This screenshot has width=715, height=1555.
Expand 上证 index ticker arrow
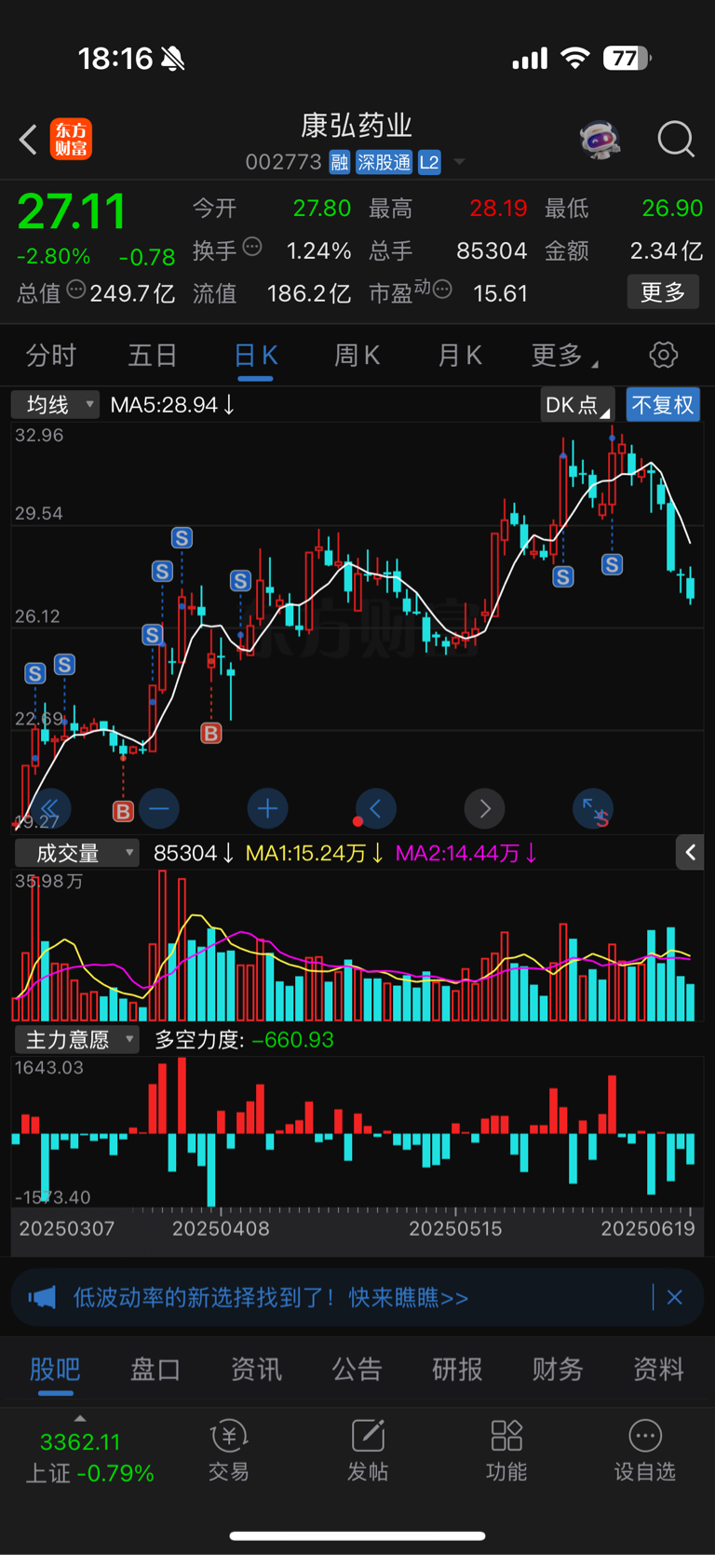[x=80, y=1418]
